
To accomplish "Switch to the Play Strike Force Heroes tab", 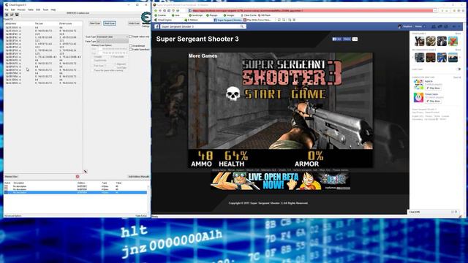I will pyautogui.click(x=257, y=20).
